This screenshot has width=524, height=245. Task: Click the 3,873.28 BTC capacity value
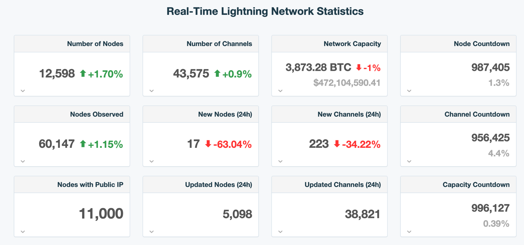click(x=318, y=68)
